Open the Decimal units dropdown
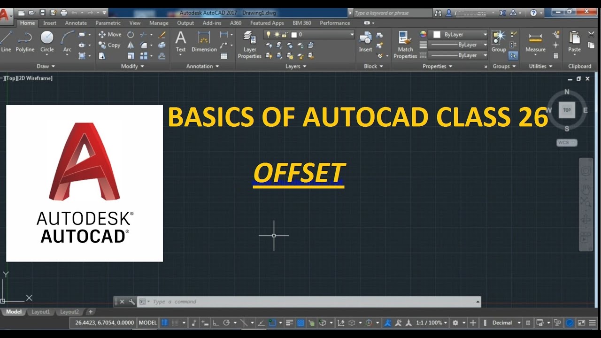This screenshot has width=601, height=338. [x=506, y=323]
